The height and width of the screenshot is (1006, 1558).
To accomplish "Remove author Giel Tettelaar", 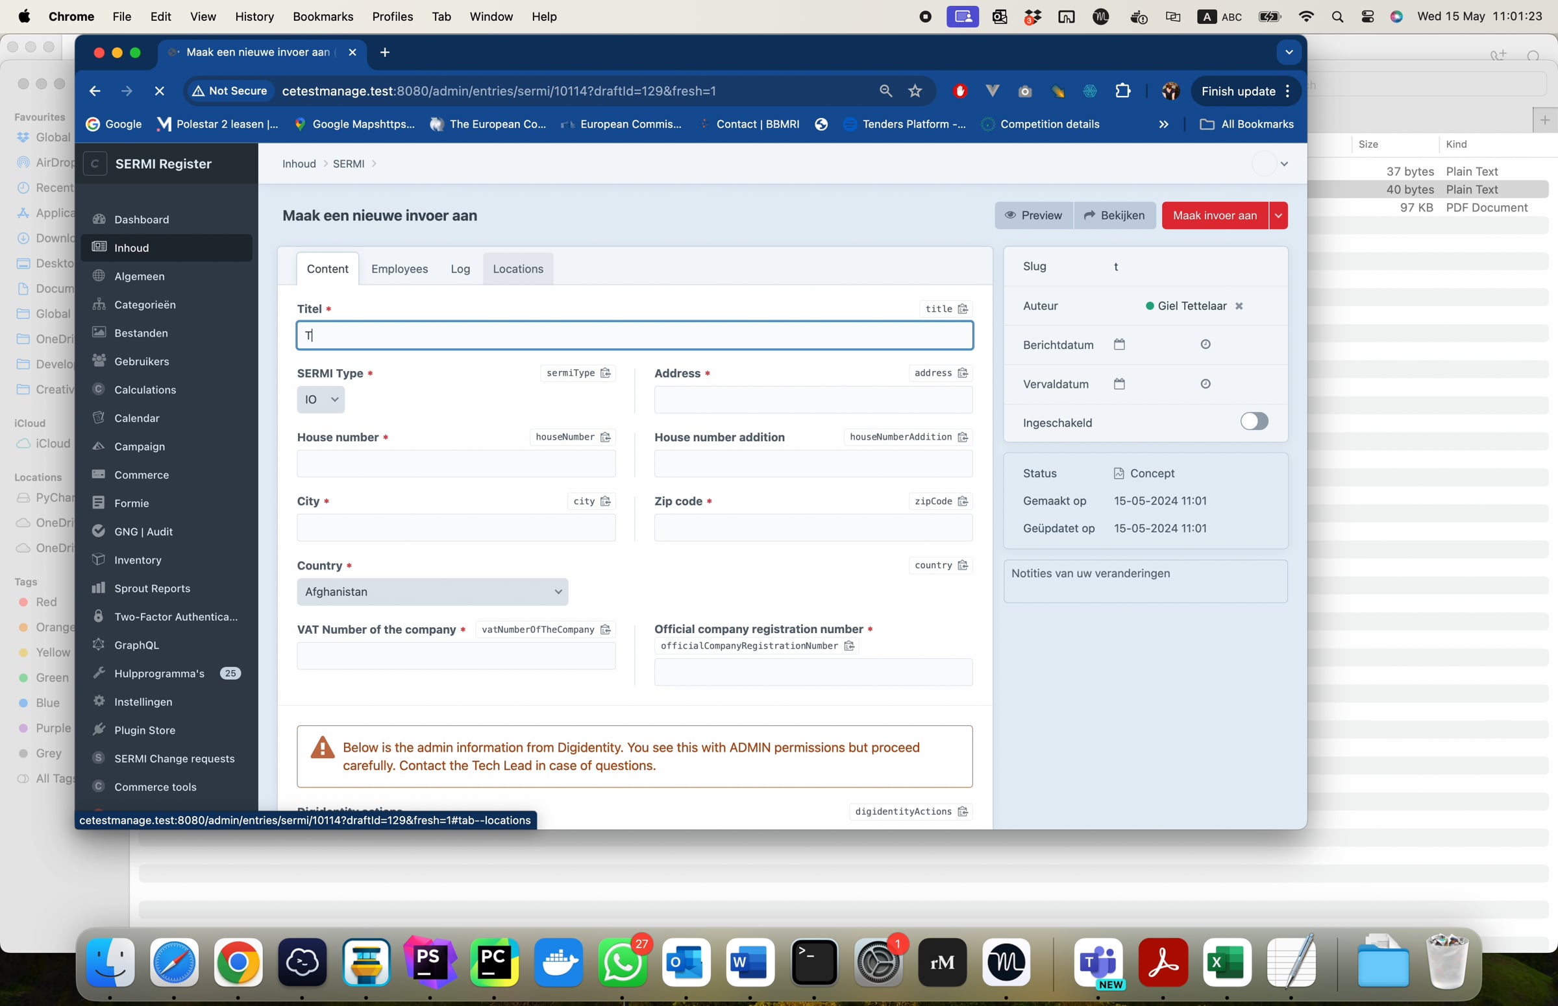I will (1239, 305).
